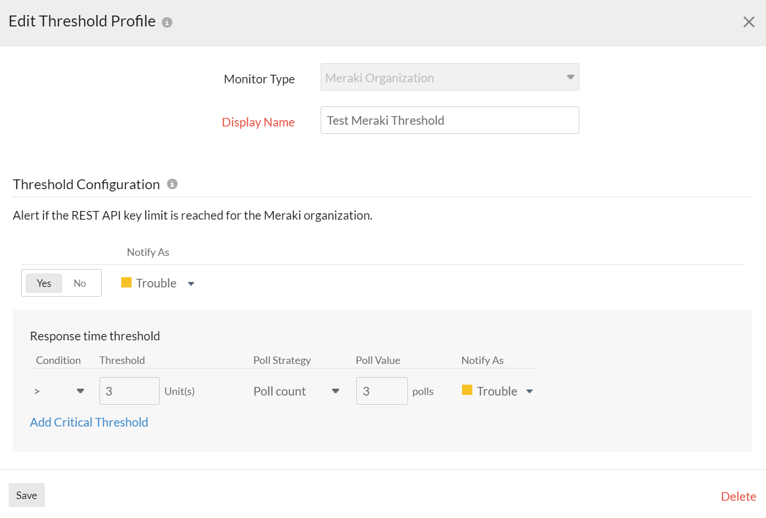This screenshot has width=766, height=518.
Task: Click the Poll Strategy column header
Action: (282, 360)
